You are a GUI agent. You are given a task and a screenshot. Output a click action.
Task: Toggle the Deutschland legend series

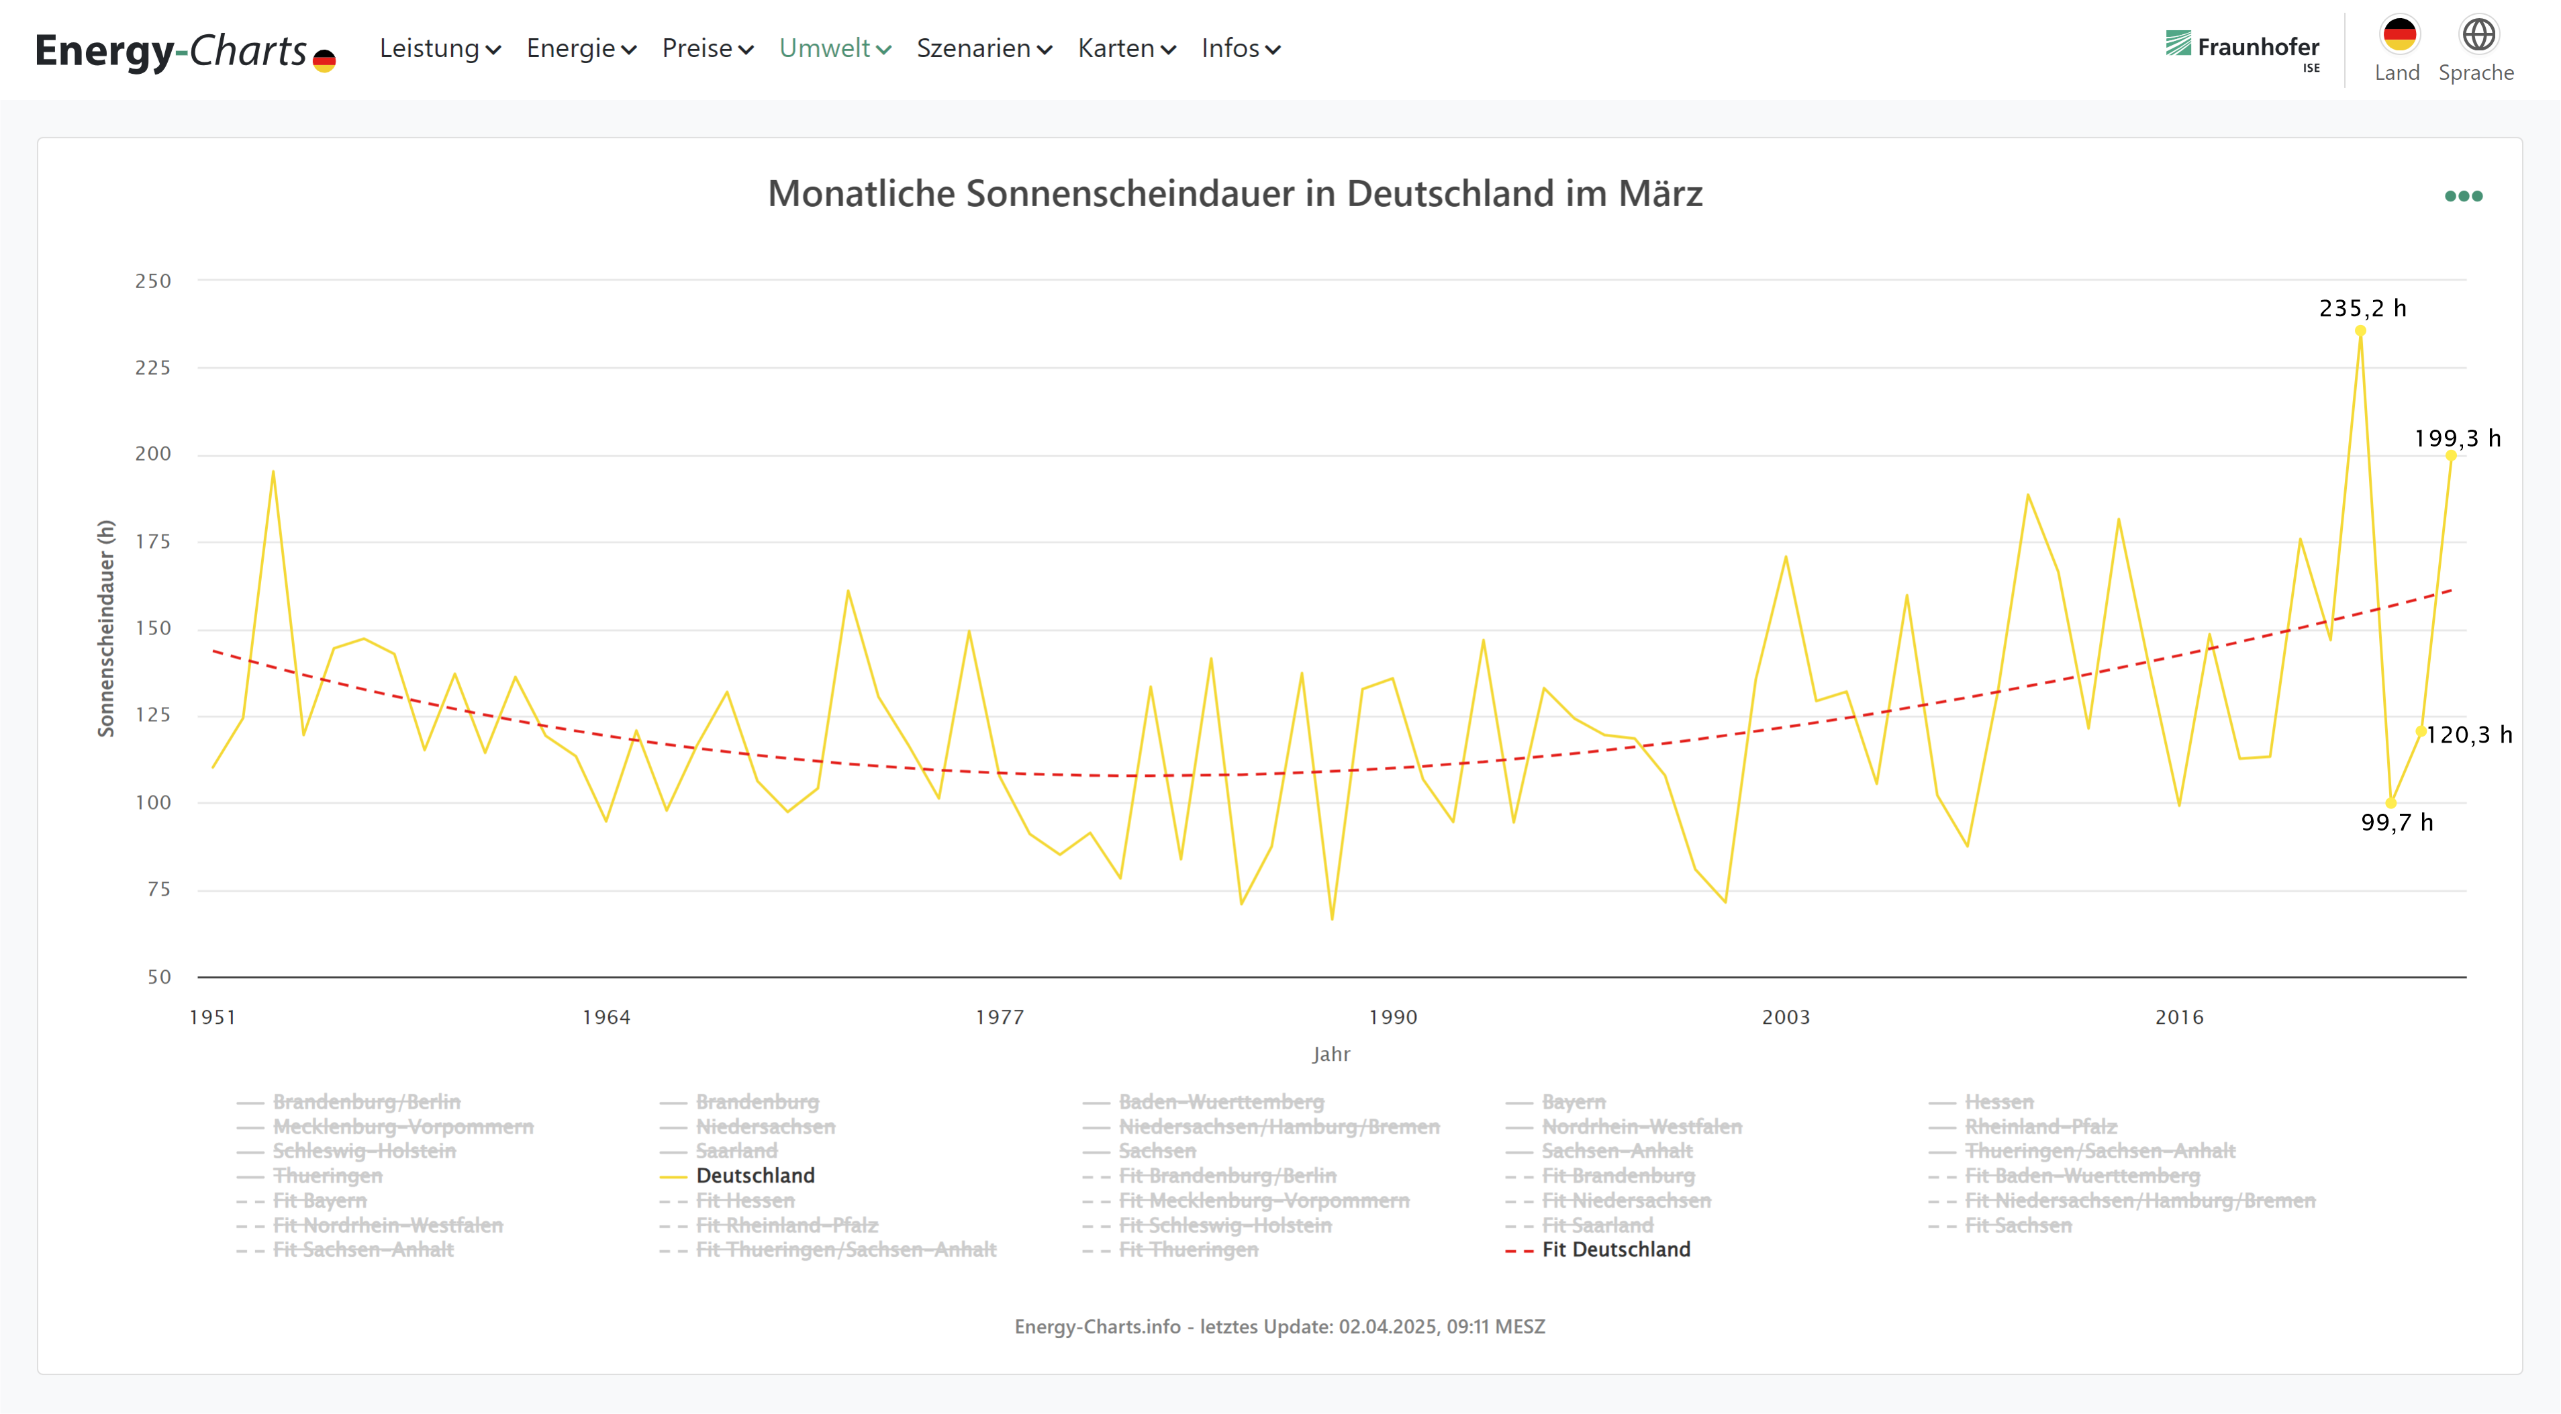click(738, 1176)
